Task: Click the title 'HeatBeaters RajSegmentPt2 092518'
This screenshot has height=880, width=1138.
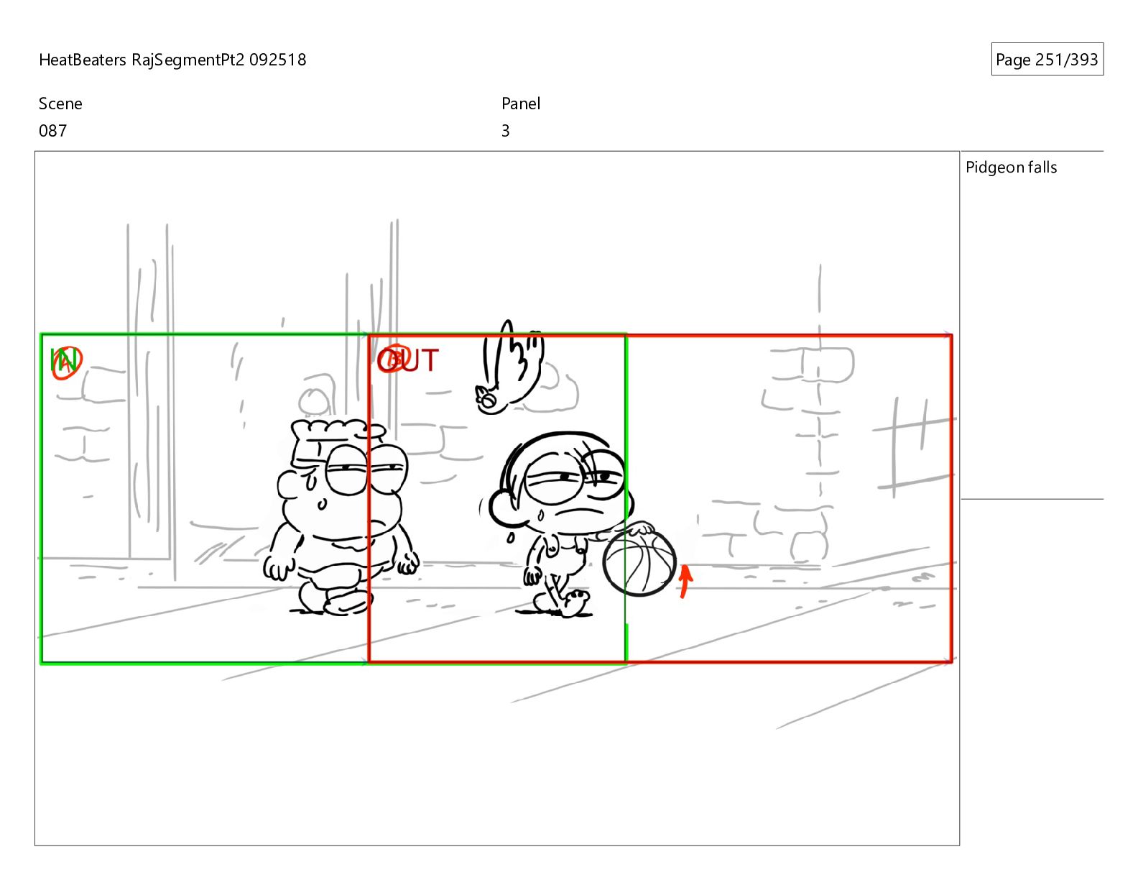Action: pyautogui.click(x=172, y=60)
